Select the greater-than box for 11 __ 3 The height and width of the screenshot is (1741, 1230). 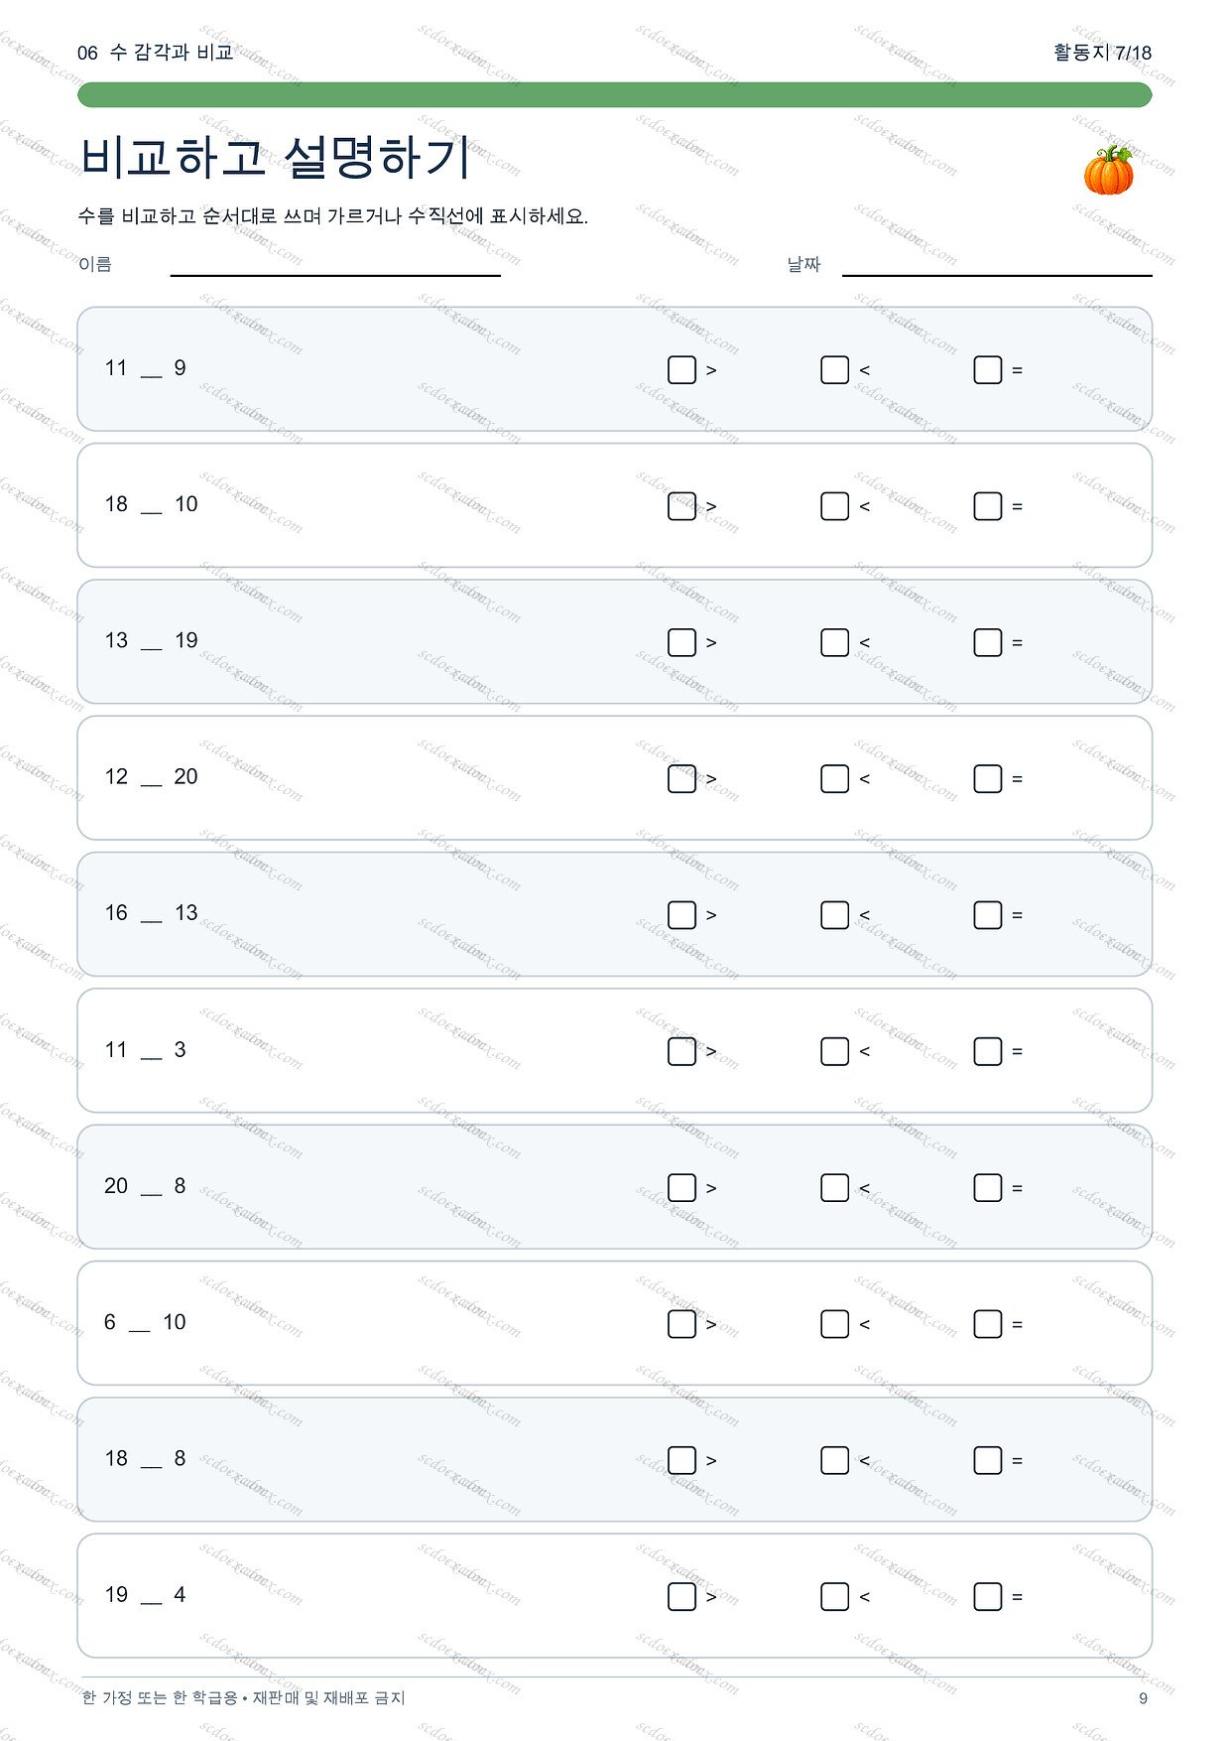[x=681, y=1051]
